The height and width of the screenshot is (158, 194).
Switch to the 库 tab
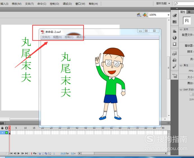point(189,12)
